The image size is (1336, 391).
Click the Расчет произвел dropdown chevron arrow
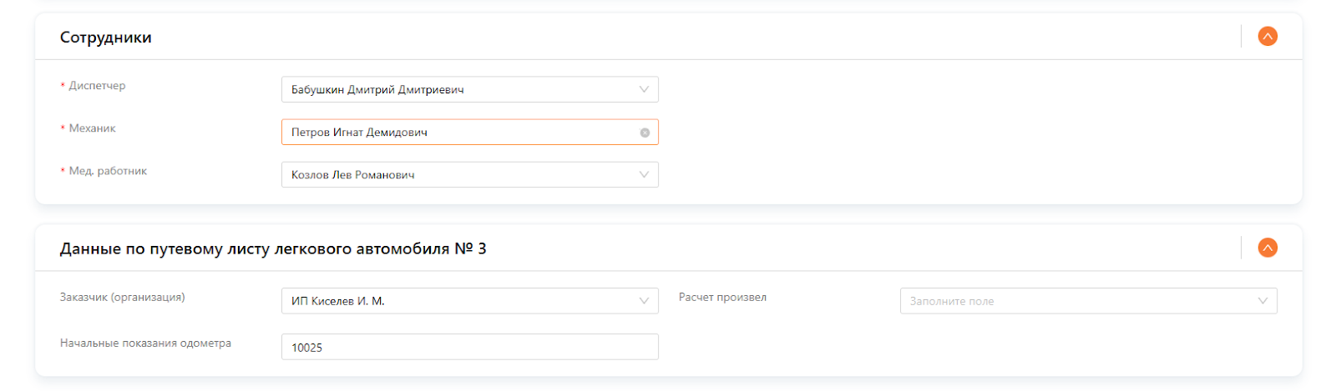pyautogui.click(x=1263, y=301)
